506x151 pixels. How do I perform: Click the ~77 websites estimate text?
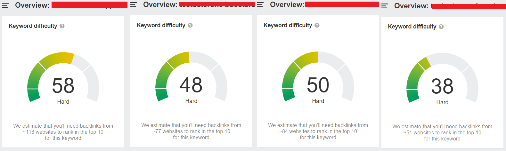(x=191, y=131)
